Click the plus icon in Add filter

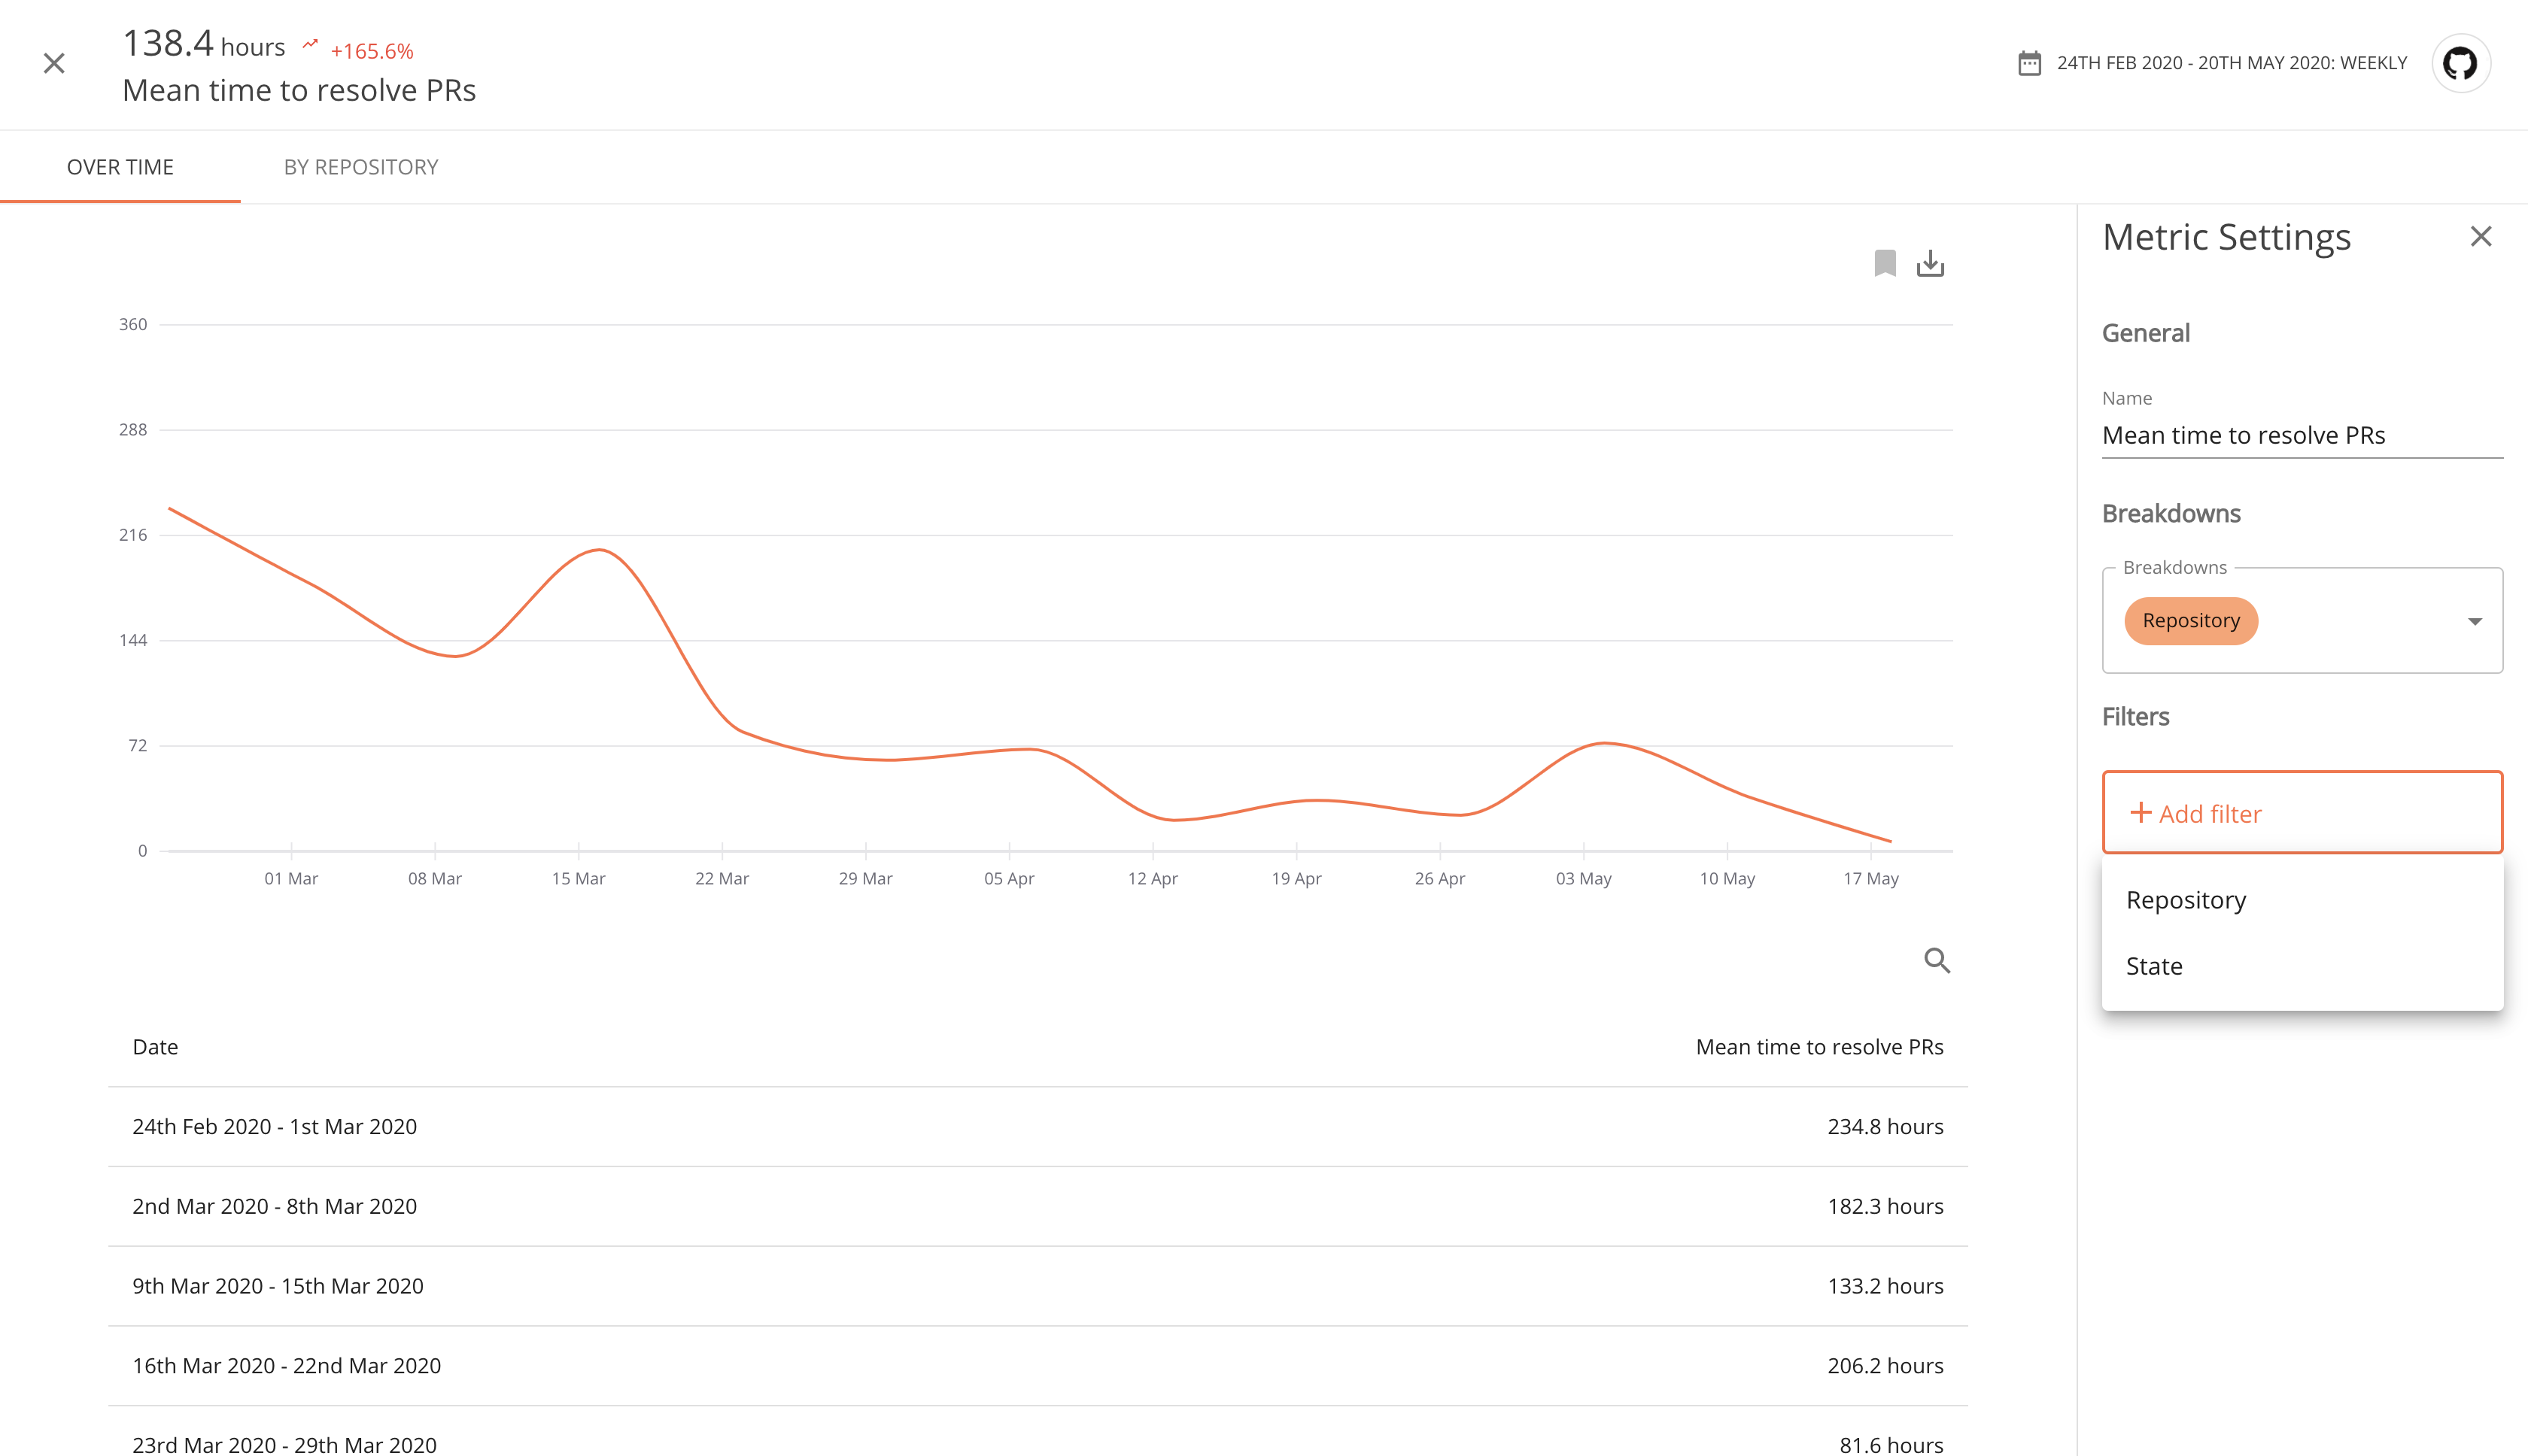tap(2140, 813)
